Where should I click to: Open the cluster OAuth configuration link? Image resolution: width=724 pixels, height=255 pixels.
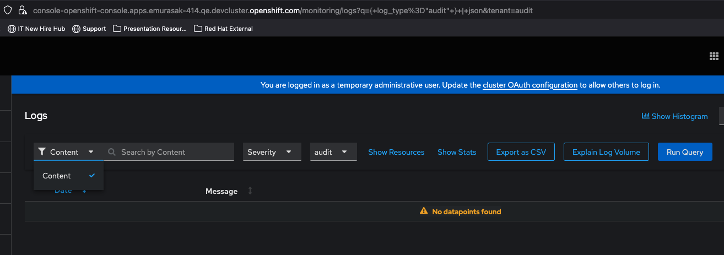point(530,85)
